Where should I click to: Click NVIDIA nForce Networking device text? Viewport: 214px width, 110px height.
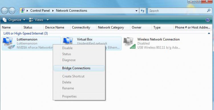tap(35, 47)
